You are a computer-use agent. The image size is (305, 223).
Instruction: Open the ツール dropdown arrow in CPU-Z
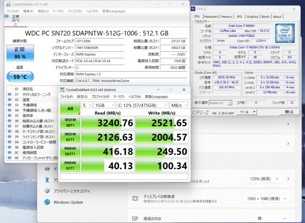click(x=254, y=112)
